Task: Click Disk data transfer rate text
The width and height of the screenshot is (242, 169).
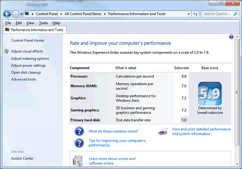Action: coord(133,120)
